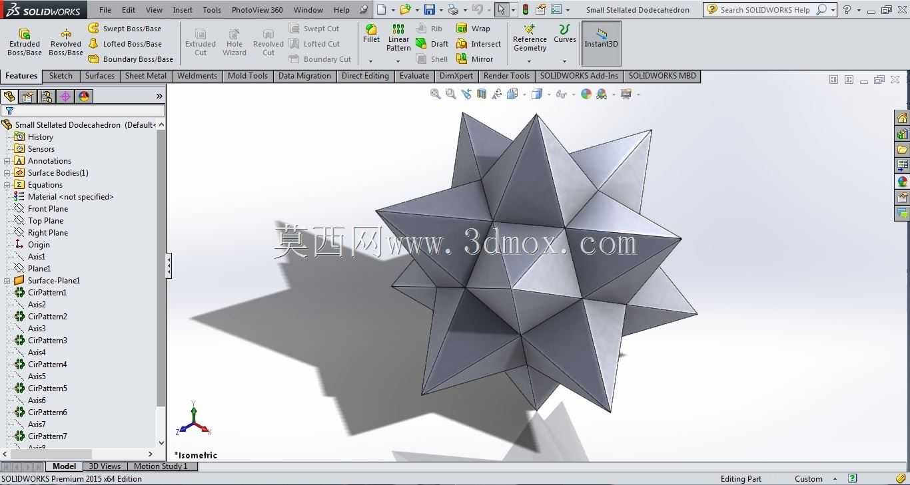Activate the Fillet tool
This screenshot has width=910, height=485.
tap(371, 33)
